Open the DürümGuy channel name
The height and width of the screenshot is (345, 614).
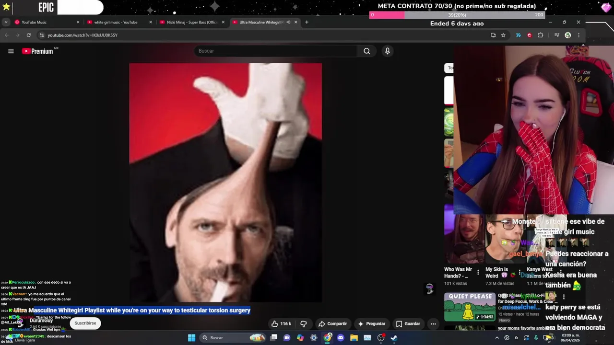point(41,321)
